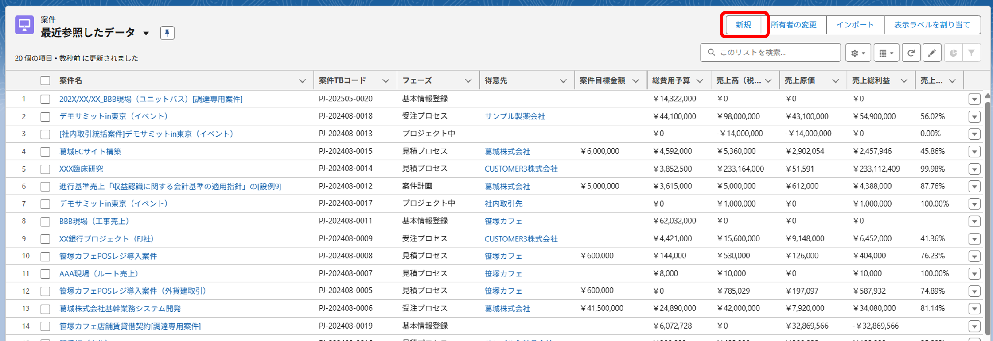Open the 葛城ECサイト構築 project link

coord(90,152)
